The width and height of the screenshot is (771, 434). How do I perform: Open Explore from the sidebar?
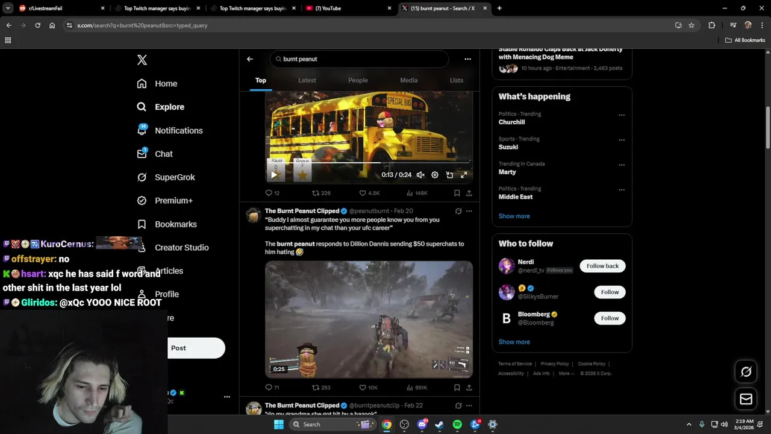[160, 107]
